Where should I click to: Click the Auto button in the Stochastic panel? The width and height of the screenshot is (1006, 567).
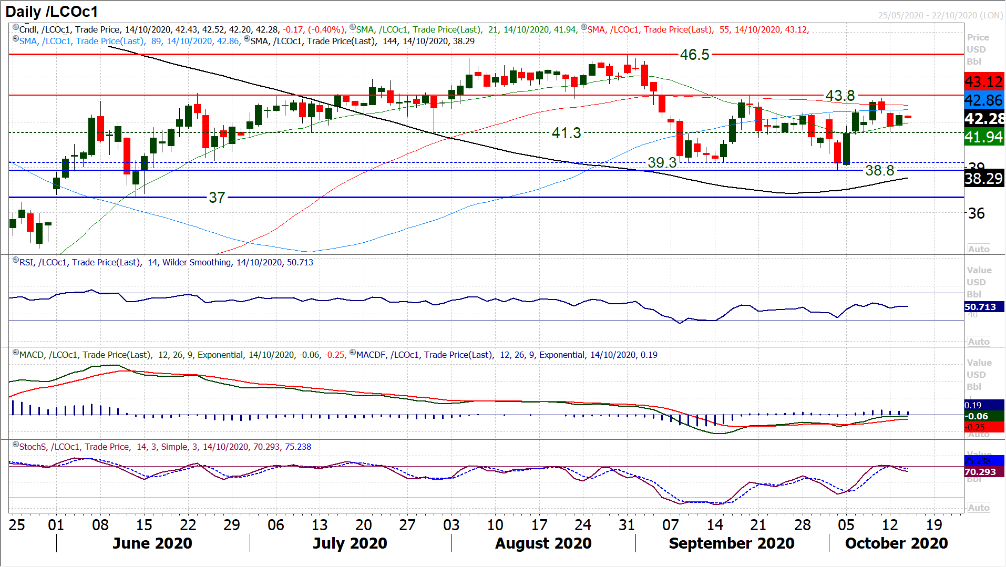pyautogui.click(x=979, y=508)
